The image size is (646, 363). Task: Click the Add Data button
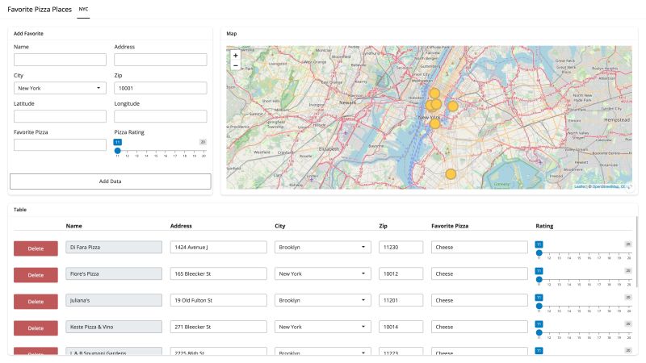110,181
